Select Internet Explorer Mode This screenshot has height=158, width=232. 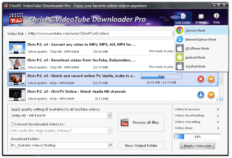coord(201,39)
